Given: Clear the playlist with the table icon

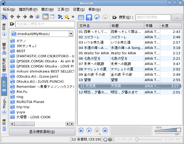Looking at the screenshot, I should tap(81, 17).
